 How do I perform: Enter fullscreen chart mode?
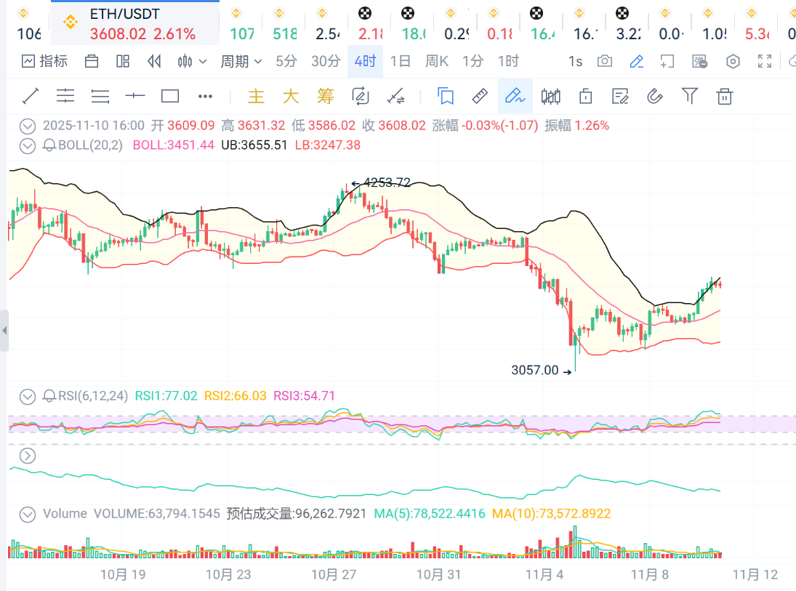(x=765, y=62)
